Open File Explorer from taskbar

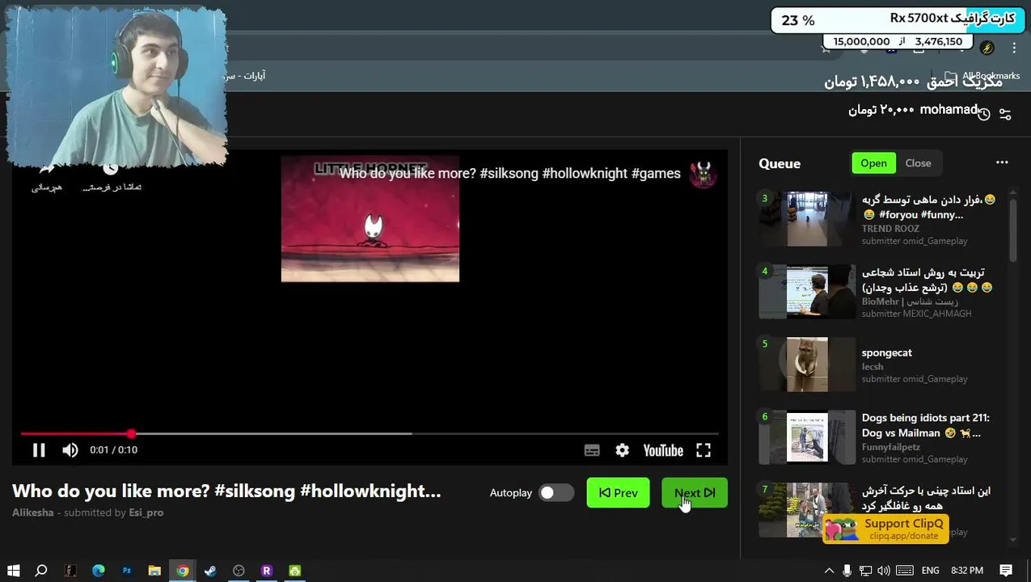coord(154,571)
